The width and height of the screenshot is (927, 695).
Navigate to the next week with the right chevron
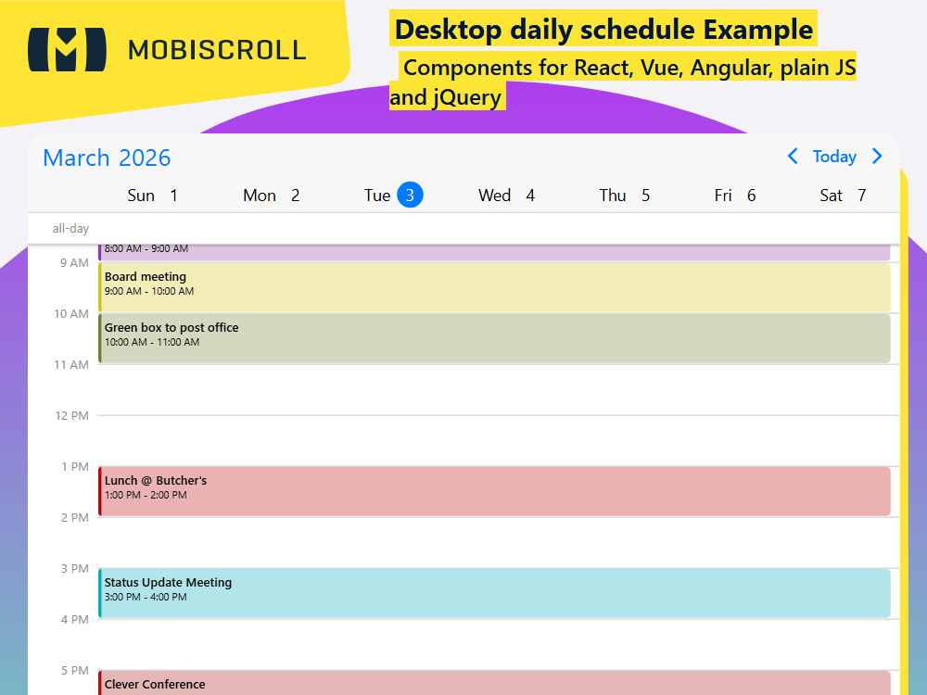pos(877,157)
